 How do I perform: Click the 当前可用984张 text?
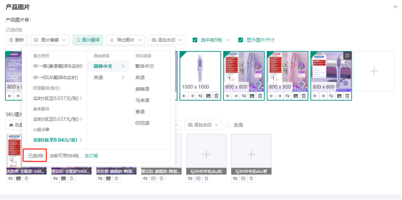(x=65, y=156)
